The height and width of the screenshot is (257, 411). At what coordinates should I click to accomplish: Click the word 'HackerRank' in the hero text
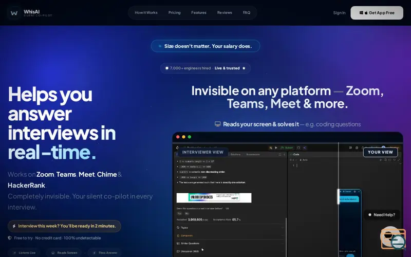[26, 186]
